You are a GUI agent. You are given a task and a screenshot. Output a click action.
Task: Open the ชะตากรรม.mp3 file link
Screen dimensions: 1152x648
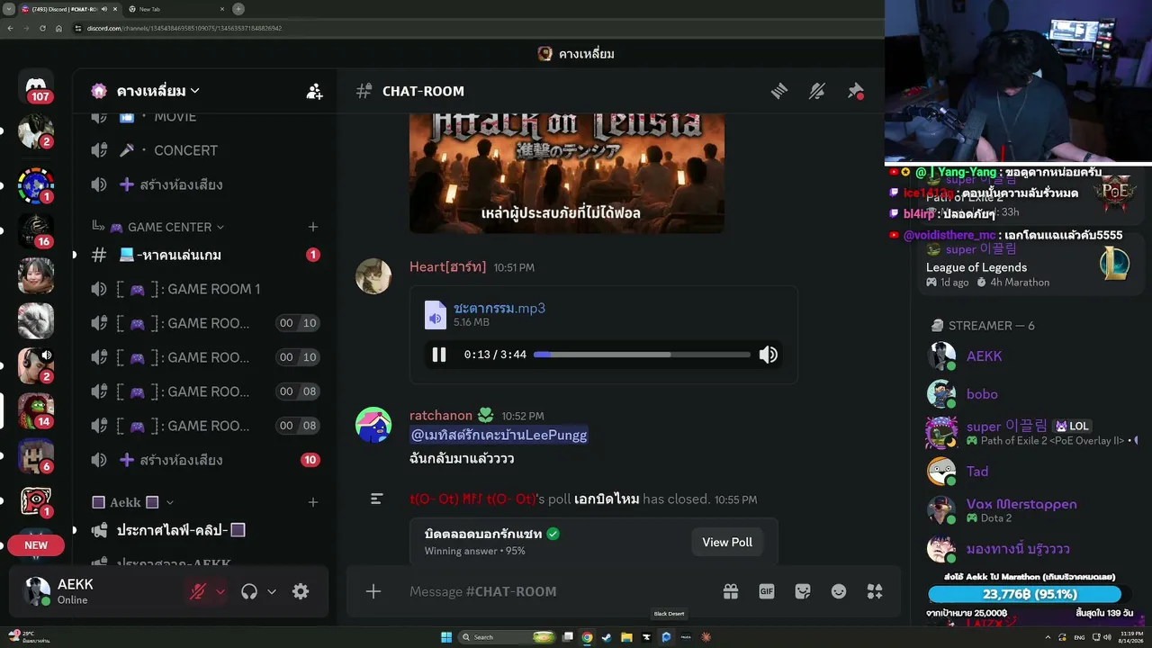(x=499, y=308)
